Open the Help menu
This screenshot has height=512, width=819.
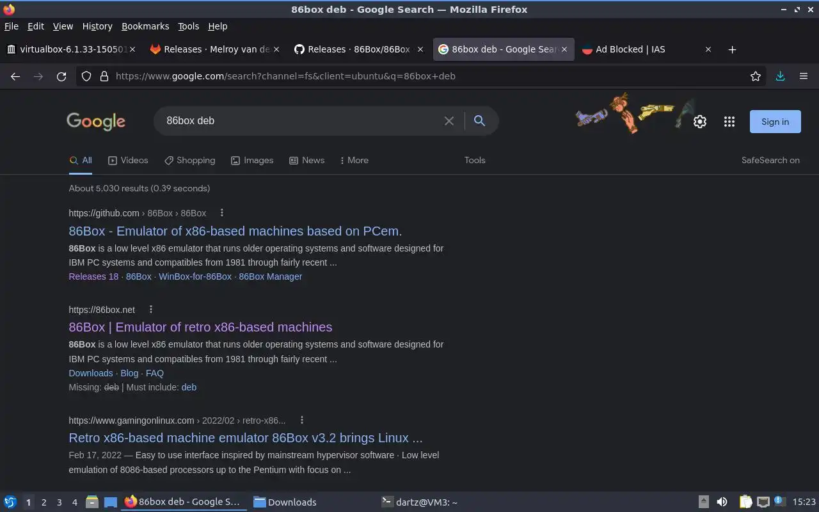(x=218, y=26)
